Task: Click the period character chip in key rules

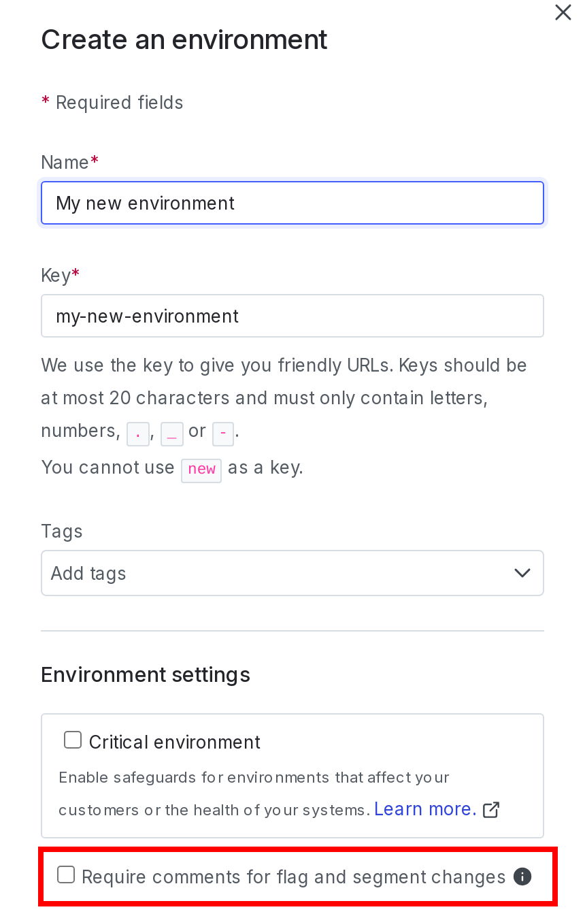Action: pyautogui.click(x=138, y=434)
